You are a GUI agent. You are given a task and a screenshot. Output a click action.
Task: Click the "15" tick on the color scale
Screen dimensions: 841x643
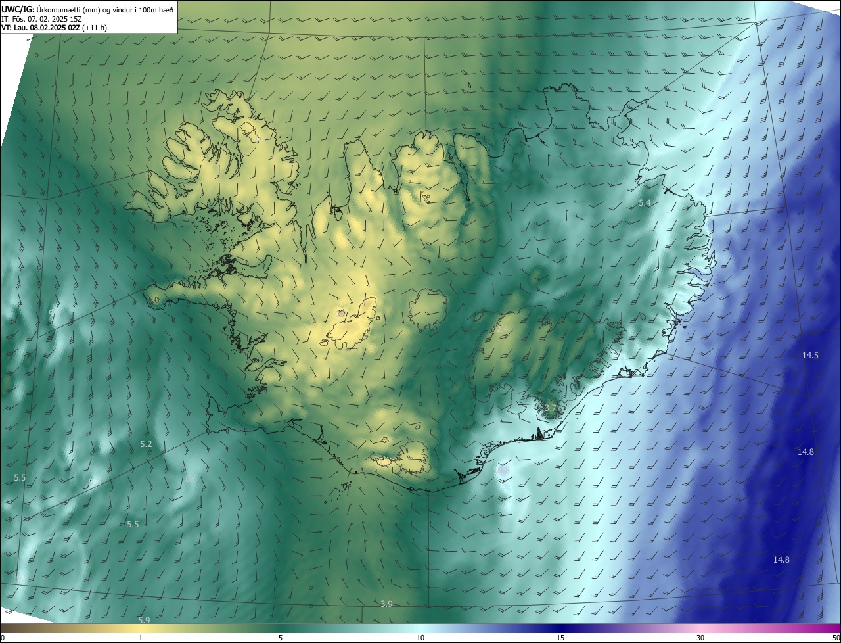pyautogui.click(x=560, y=638)
